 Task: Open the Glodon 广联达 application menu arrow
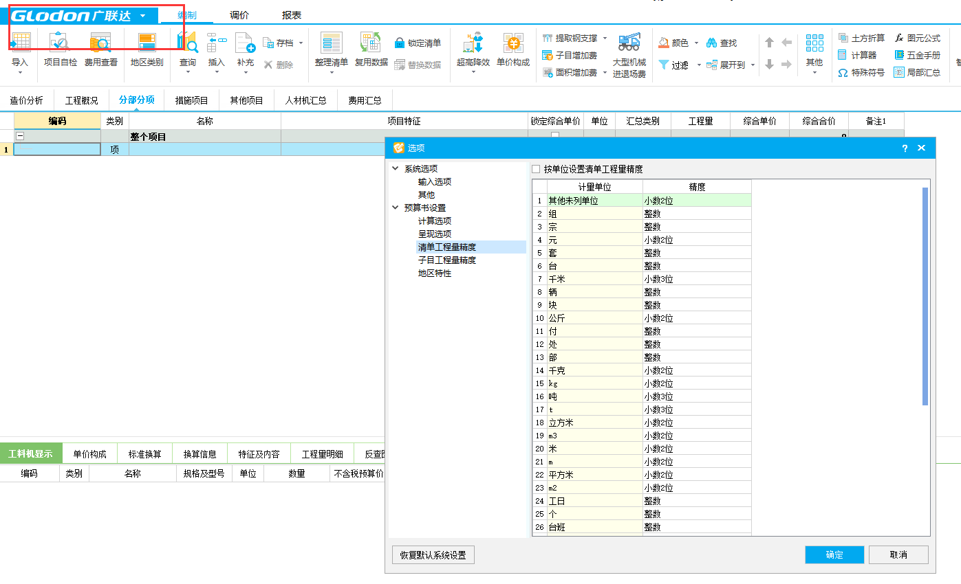click(x=142, y=16)
